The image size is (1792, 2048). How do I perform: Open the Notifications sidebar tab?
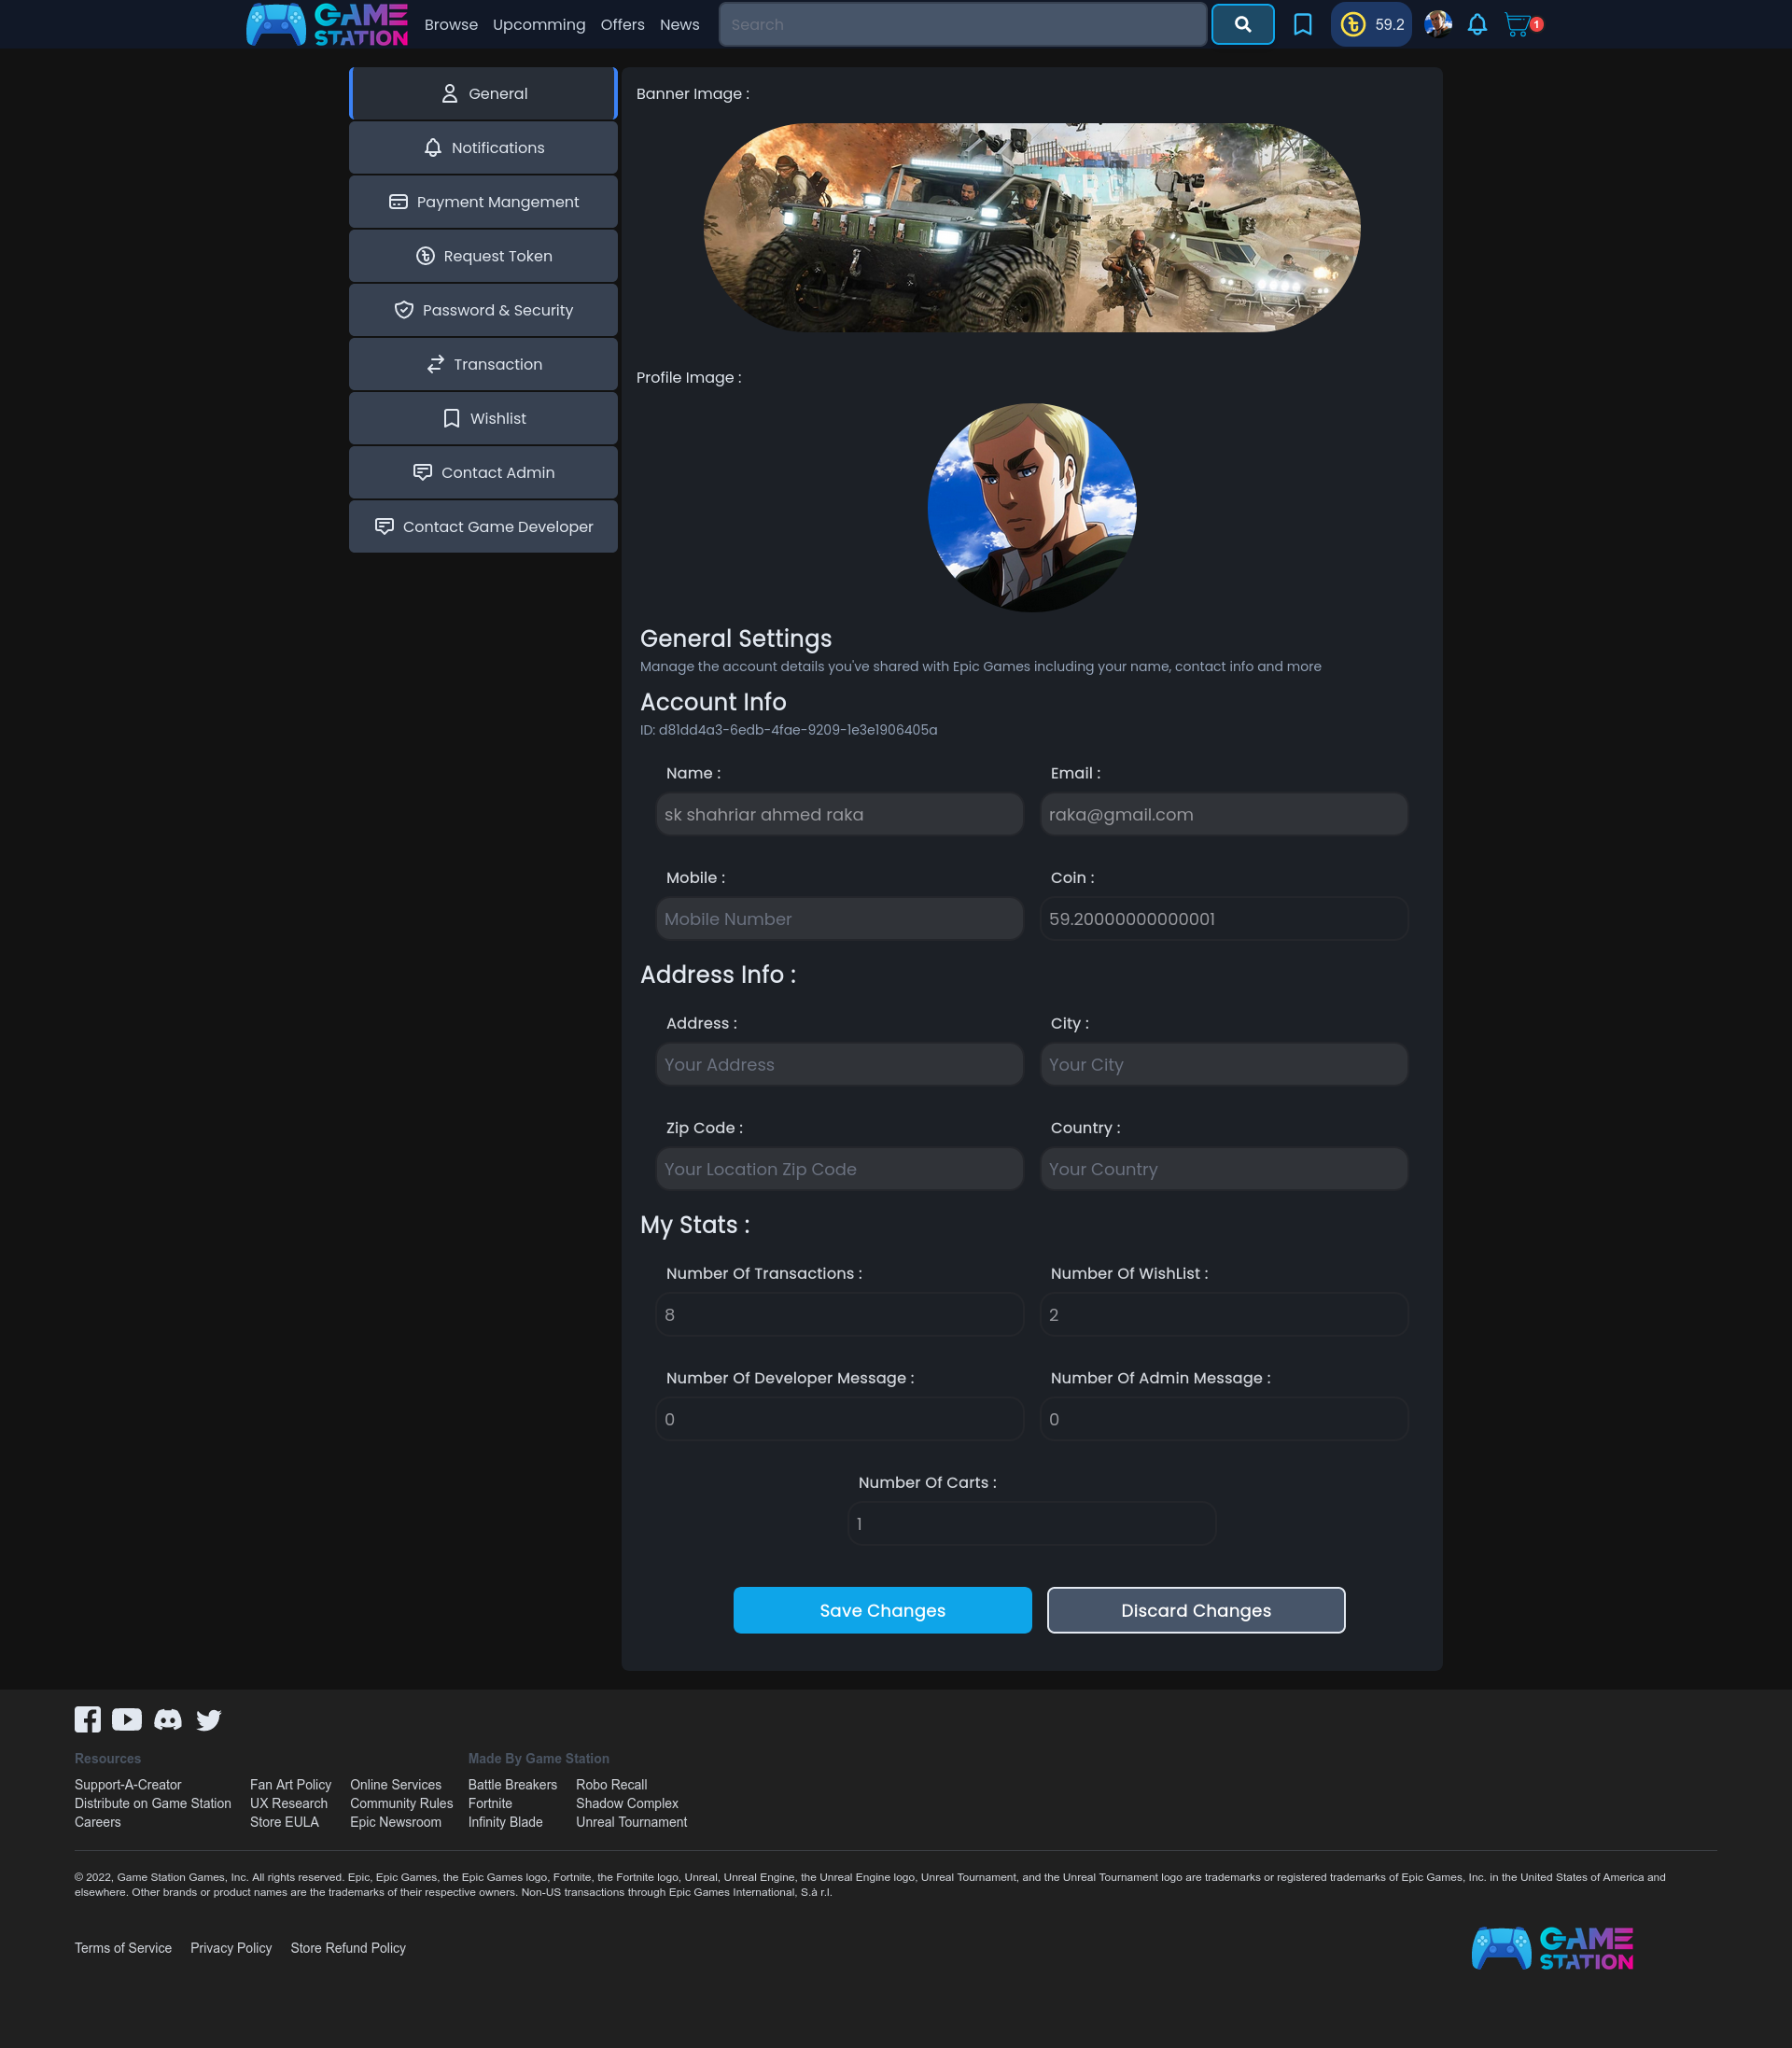coord(483,148)
